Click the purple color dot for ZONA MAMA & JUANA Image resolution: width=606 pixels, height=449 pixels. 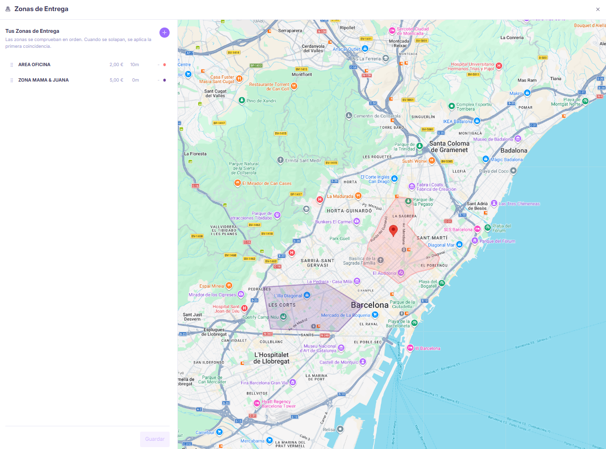pos(164,80)
